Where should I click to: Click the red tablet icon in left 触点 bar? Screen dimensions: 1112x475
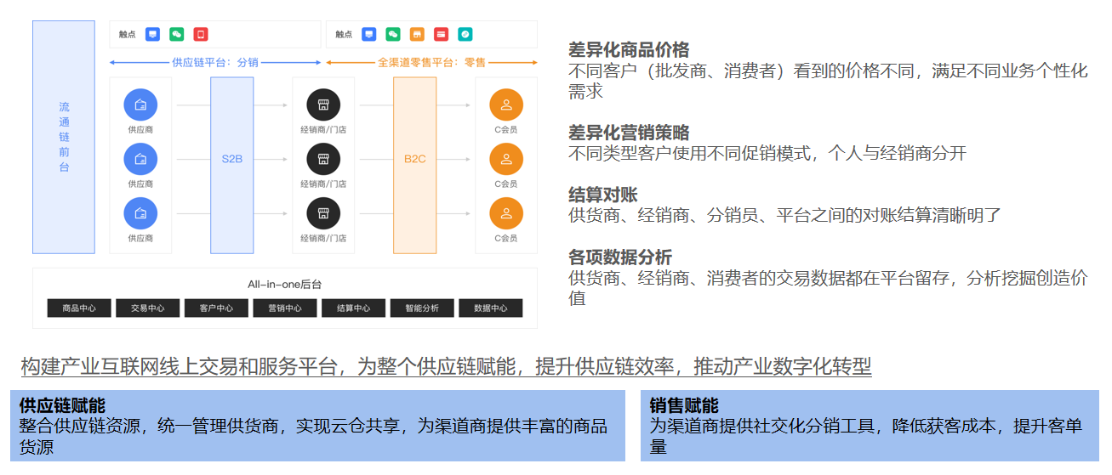[x=201, y=35]
